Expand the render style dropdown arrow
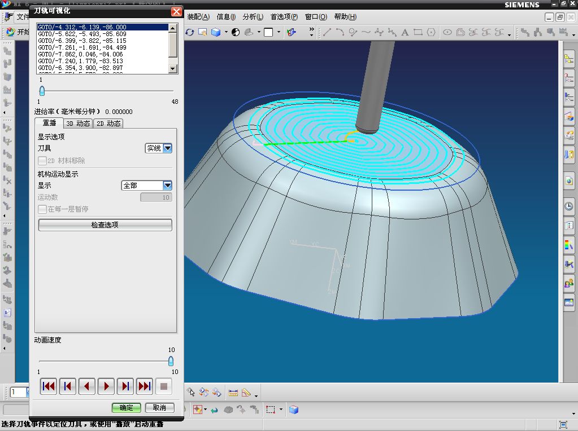 point(226,32)
